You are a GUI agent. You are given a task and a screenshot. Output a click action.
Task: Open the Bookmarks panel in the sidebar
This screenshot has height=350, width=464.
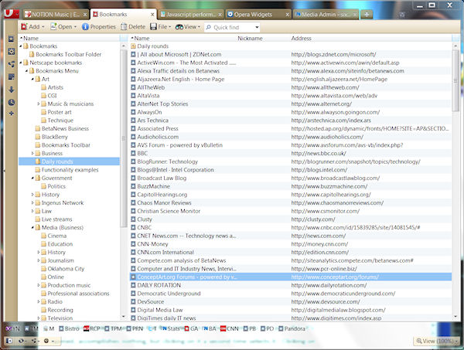coord(12,39)
